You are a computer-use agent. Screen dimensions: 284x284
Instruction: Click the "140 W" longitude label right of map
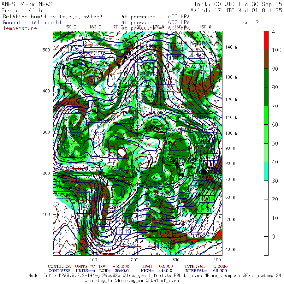231,47
